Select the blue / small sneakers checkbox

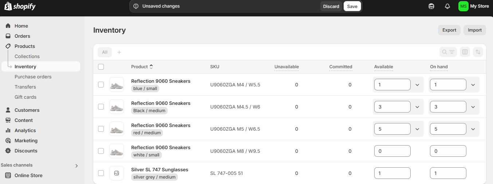(x=101, y=85)
